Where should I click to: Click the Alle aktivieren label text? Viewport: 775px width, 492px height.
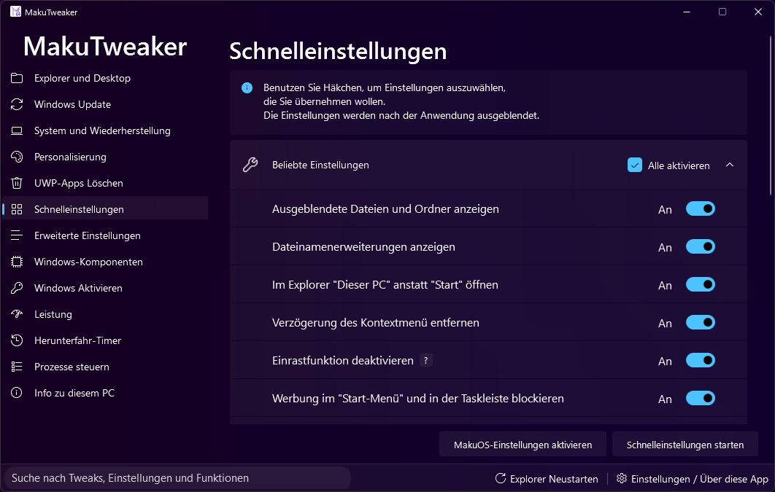tap(679, 165)
